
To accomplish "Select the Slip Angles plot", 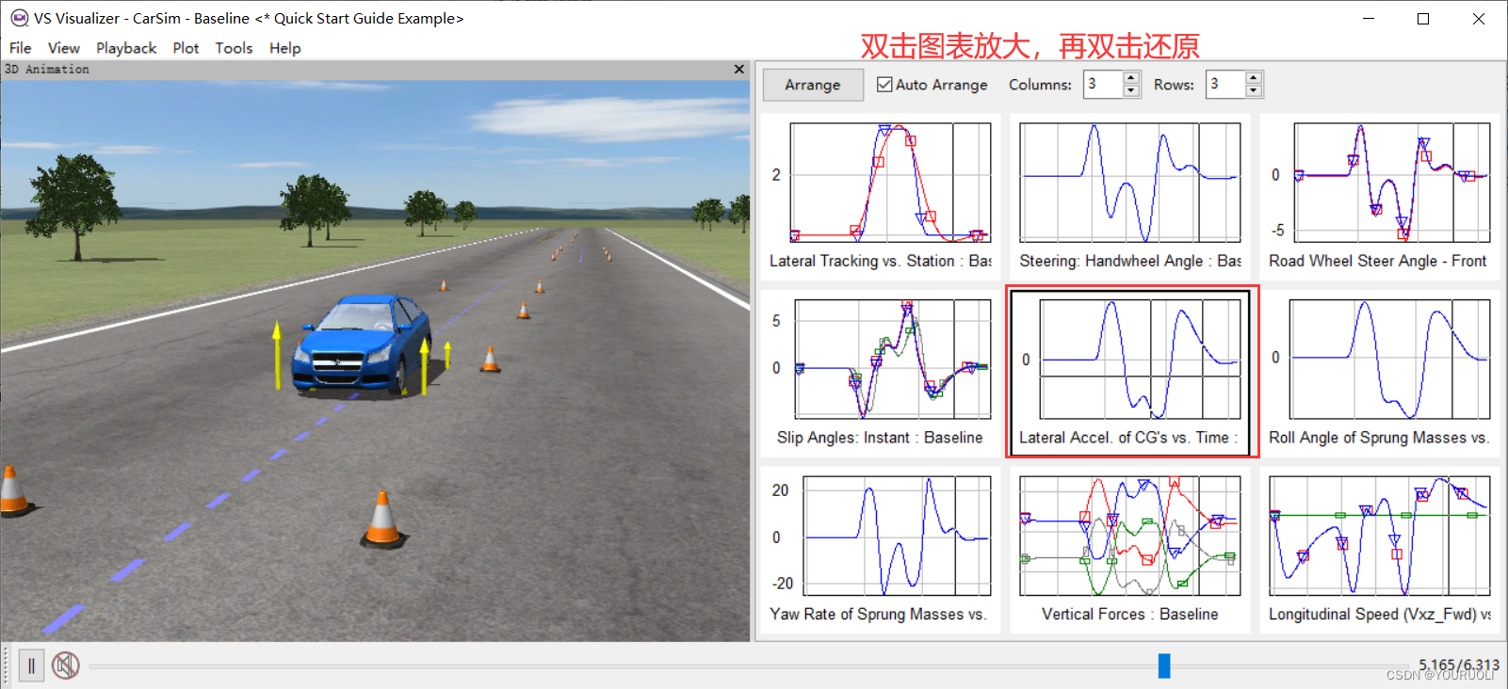I will (x=881, y=373).
